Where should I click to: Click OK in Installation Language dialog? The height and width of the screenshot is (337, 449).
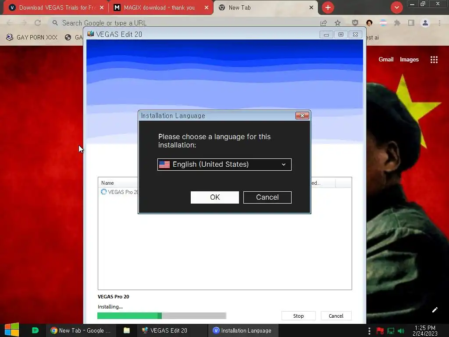[x=215, y=197]
